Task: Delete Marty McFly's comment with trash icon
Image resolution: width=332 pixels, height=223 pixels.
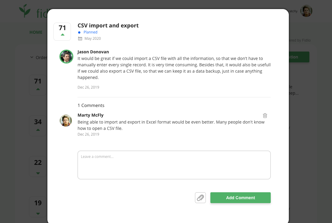Action: click(x=265, y=115)
